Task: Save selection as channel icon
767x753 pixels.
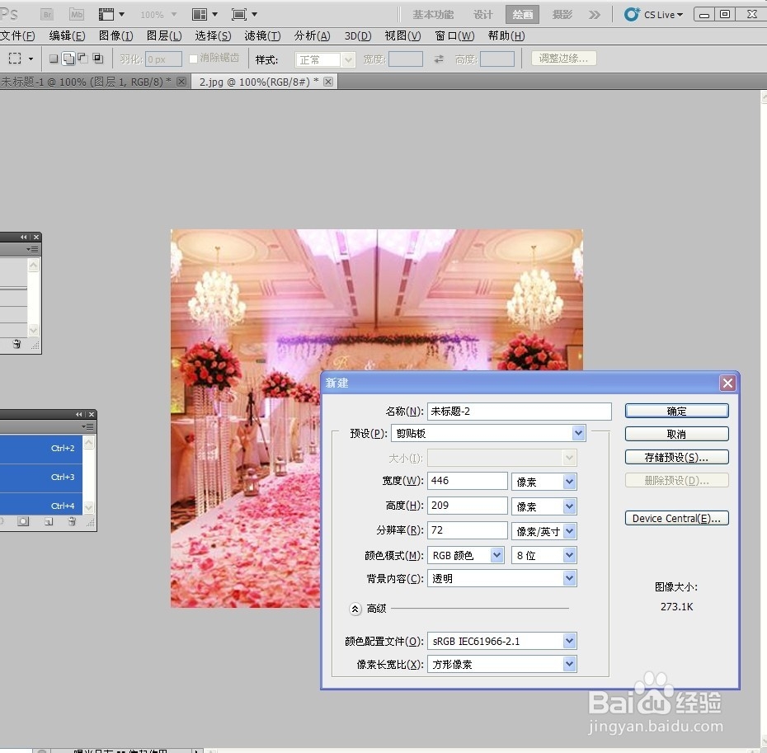Action: pos(23,521)
